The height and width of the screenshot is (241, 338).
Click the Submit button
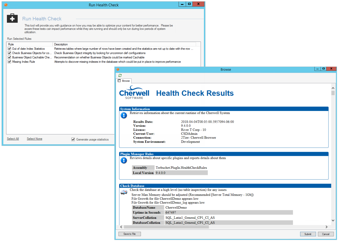tap(308, 234)
